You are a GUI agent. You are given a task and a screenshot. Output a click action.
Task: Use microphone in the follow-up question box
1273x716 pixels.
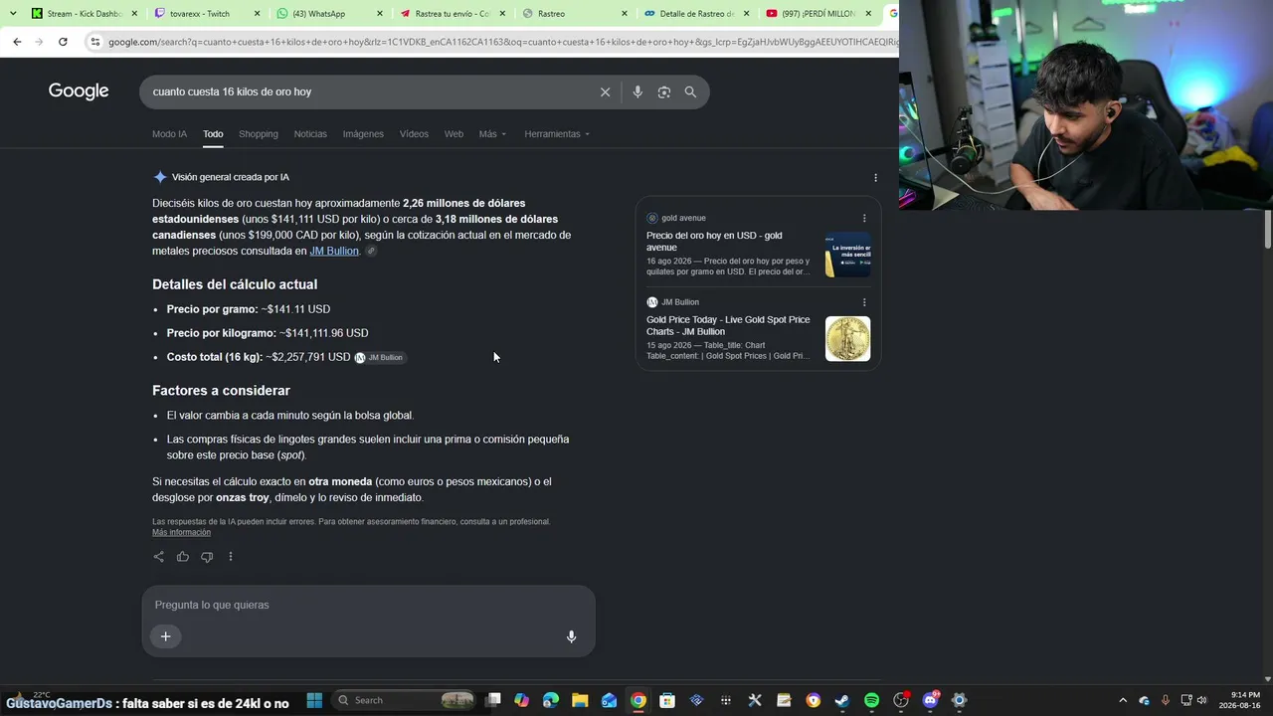point(571,636)
